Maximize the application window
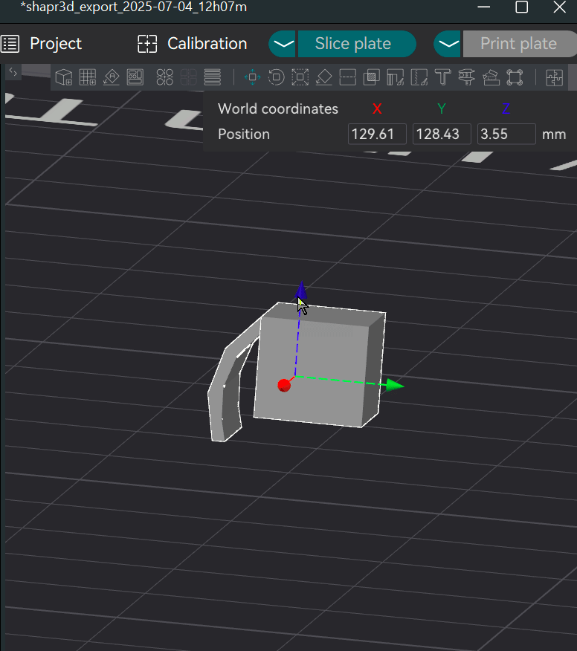The image size is (577, 651). coord(522,7)
